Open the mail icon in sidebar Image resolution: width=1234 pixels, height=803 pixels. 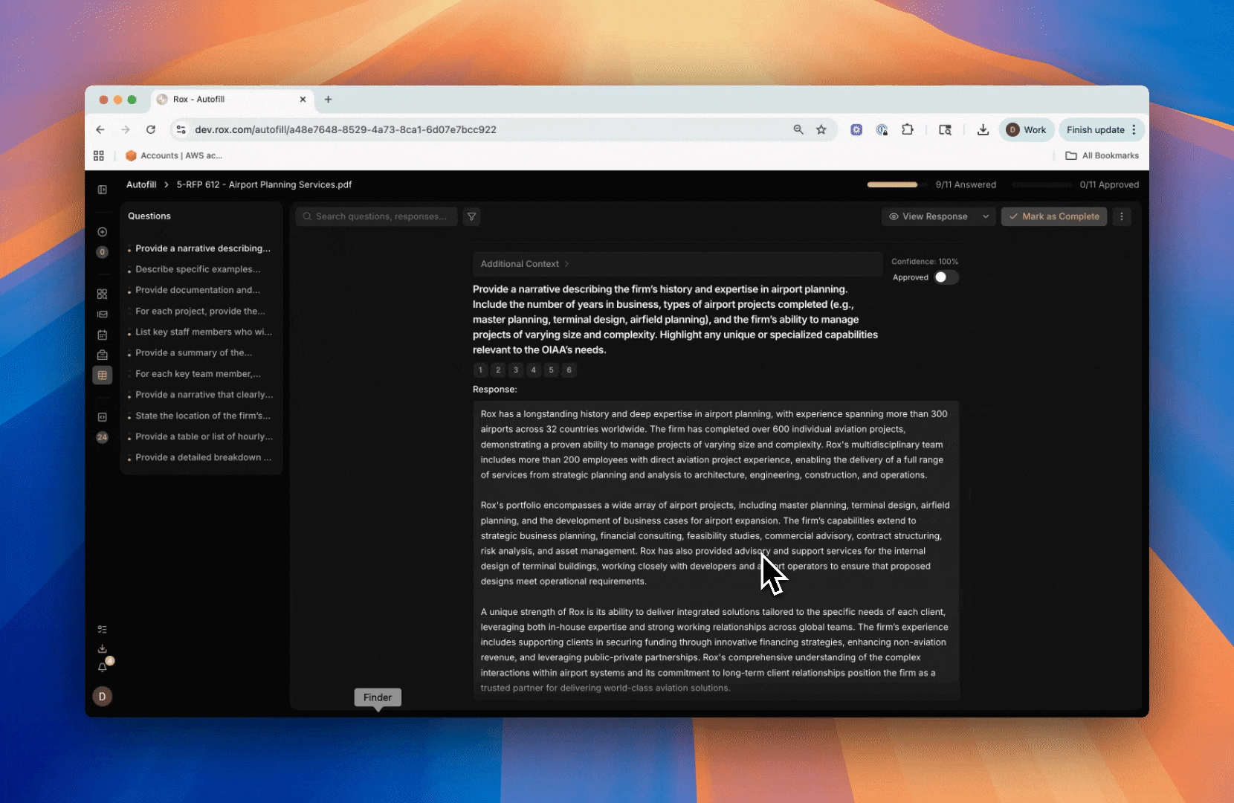point(103,315)
